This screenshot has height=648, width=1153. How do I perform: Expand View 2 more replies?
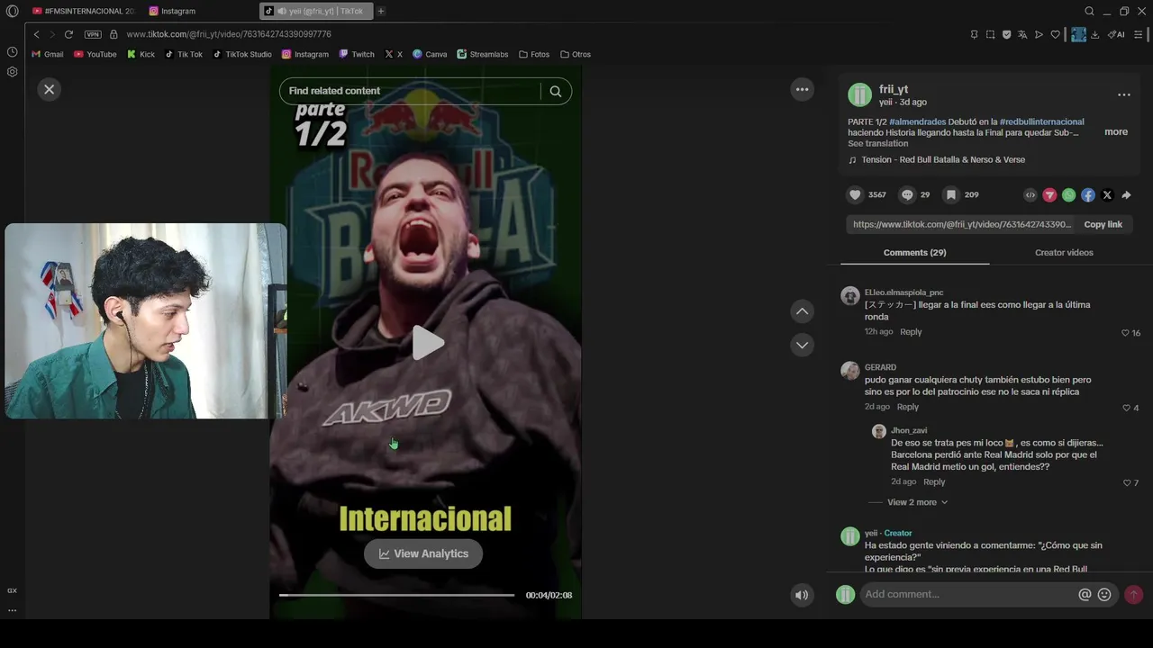pos(917,502)
